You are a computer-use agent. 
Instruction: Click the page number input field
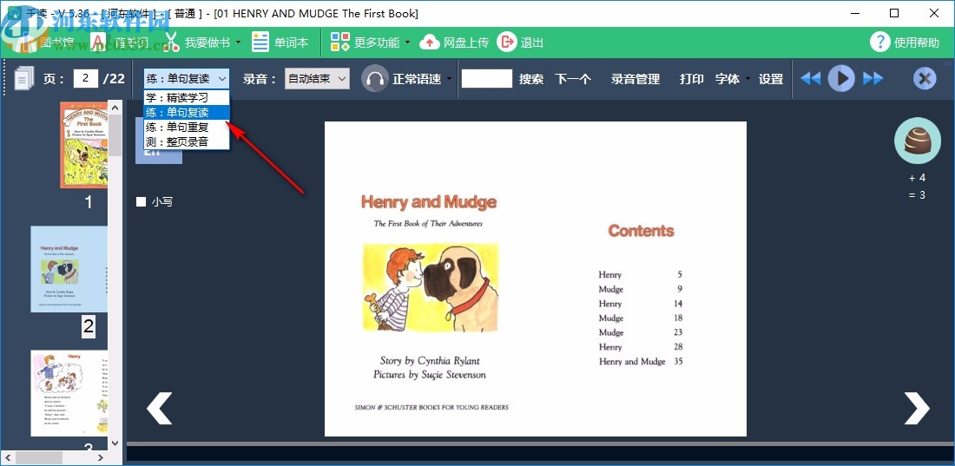[x=86, y=78]
